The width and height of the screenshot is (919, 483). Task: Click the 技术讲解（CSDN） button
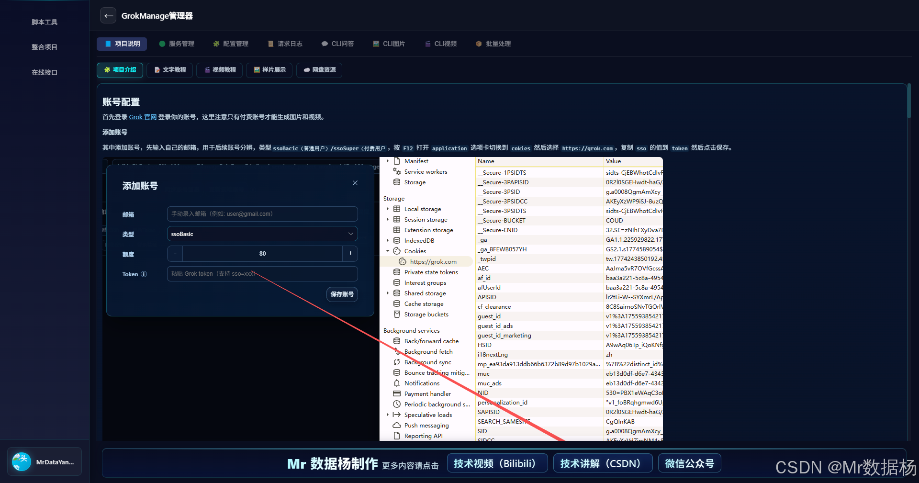pyautogui.click(x=603, y=463)
